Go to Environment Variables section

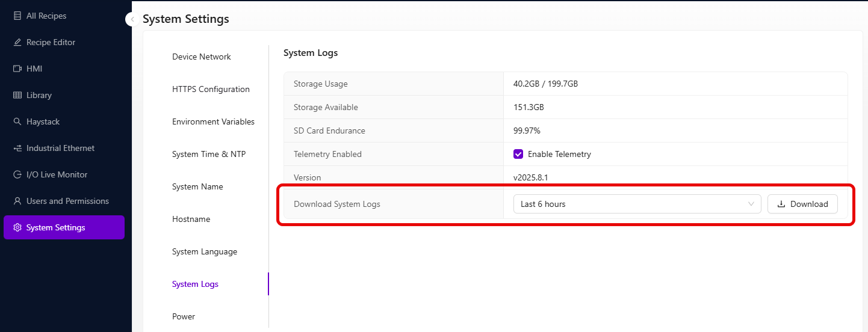213,121
